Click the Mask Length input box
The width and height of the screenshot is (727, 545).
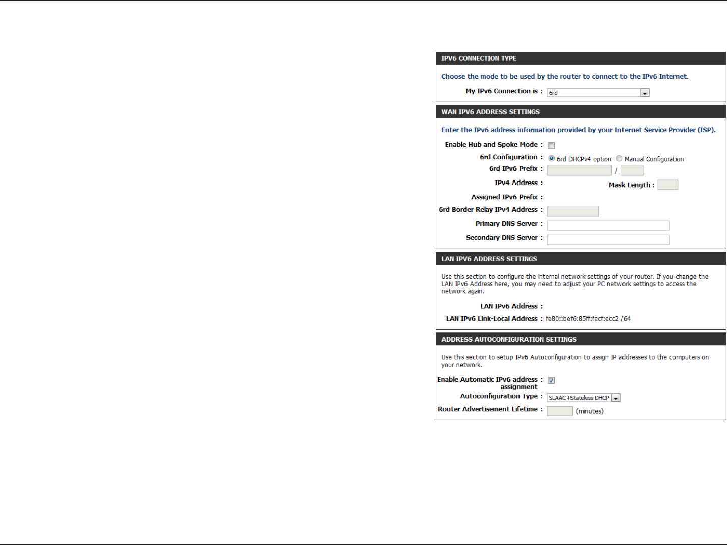click(x=667, y=185)
